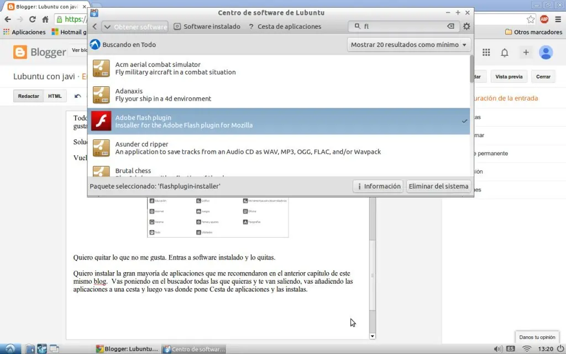This screenshot has height=354, width=566.
Task: Open the AdBlock Plus extension icon
Action: [x=544, y=19]
